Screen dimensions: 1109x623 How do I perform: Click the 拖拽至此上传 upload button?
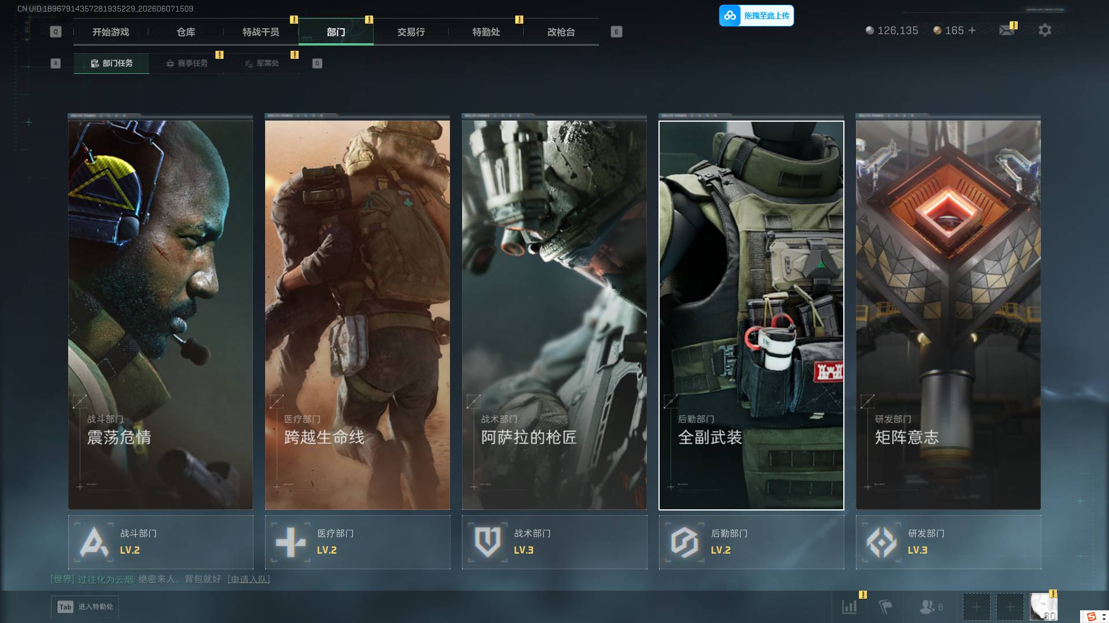click(757, 16)
